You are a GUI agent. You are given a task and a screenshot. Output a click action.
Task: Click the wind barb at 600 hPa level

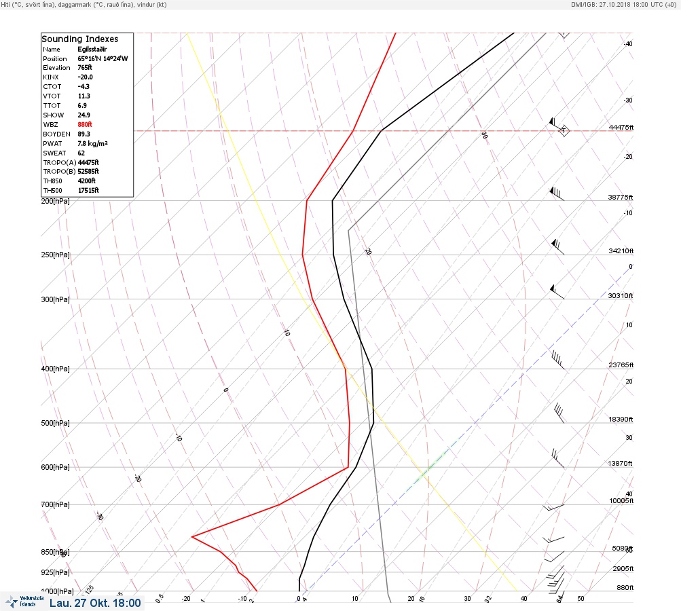click(558, 459)
